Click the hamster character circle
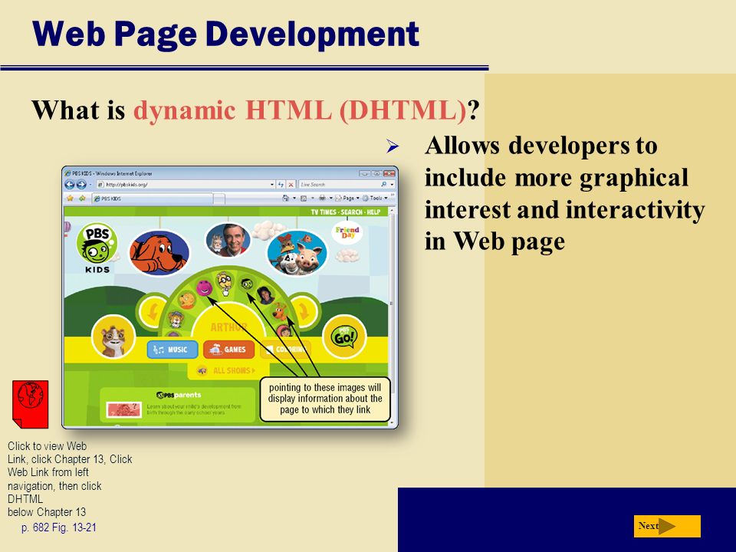 coord(113,337)
